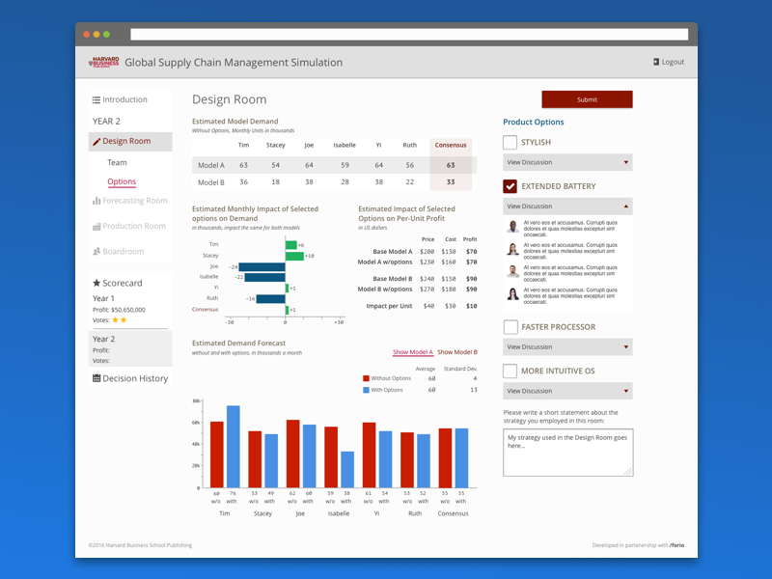Expand View Discussion under Stylish

[567, 162]
